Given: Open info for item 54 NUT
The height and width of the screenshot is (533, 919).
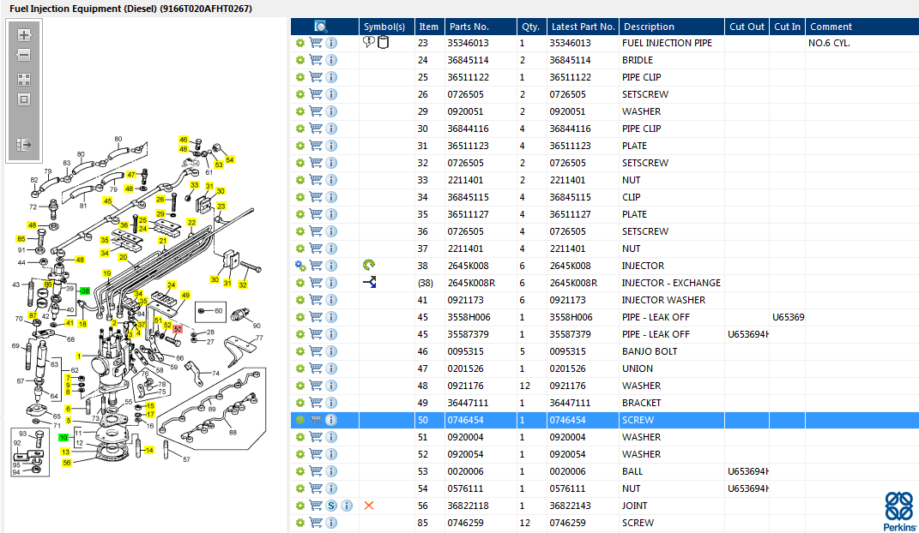Looking at the screenshot, I should [x=331, y=488].
